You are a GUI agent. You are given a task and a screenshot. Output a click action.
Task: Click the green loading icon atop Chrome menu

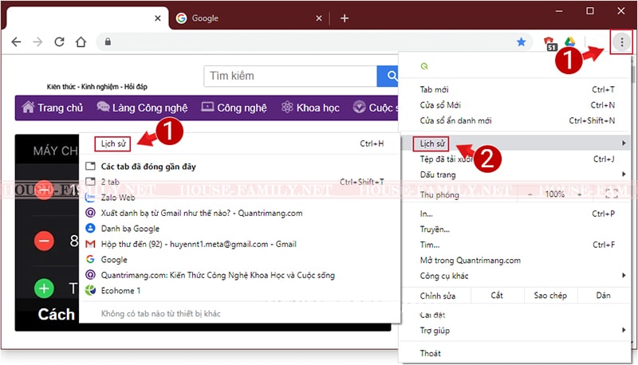(x=424, y=66)
